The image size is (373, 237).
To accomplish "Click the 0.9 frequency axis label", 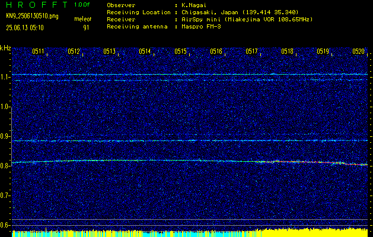I will pos(5,136).
